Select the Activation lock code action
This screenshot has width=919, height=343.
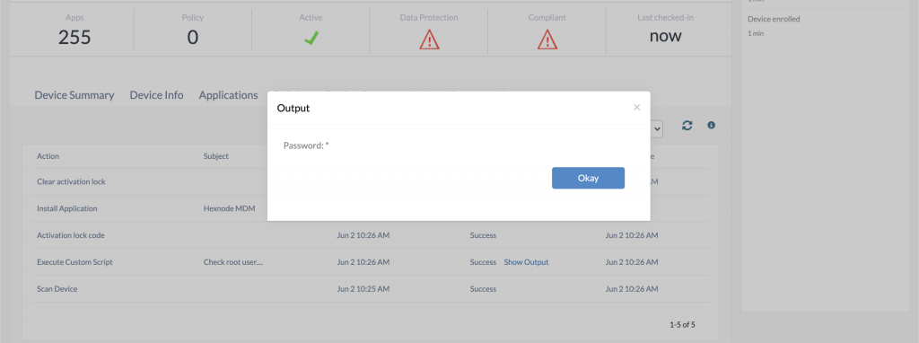tap(70, 235)
